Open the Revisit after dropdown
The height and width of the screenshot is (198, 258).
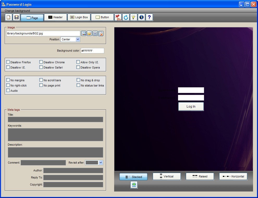pyautogui.click(x=101, y=163)
